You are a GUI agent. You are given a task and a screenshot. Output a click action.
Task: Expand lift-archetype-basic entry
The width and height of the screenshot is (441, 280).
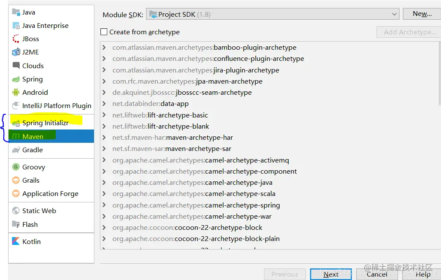pyautogui.click(x=104, y=114)
